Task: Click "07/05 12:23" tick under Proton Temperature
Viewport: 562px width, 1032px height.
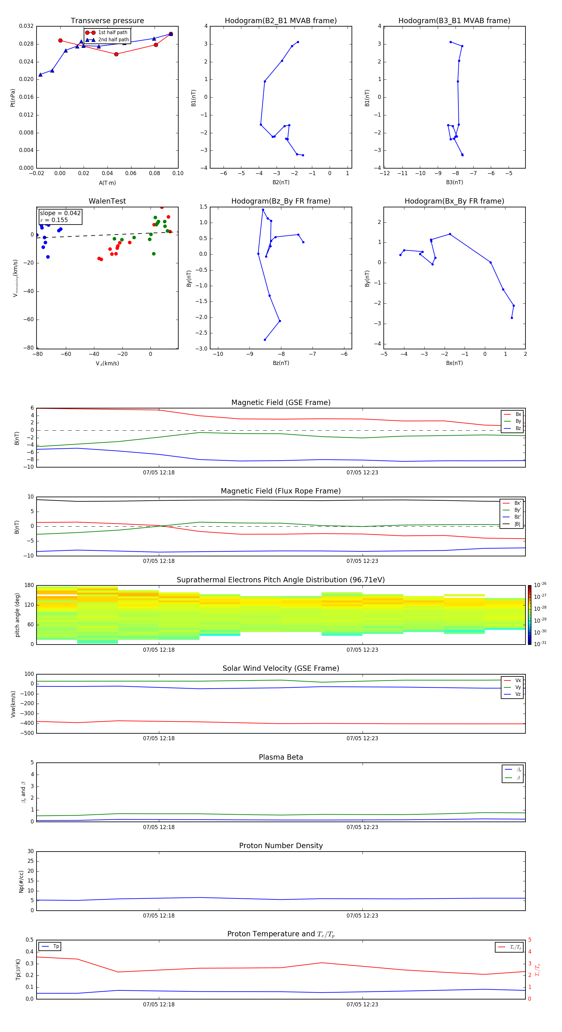Action: (x=362, y=1004)
